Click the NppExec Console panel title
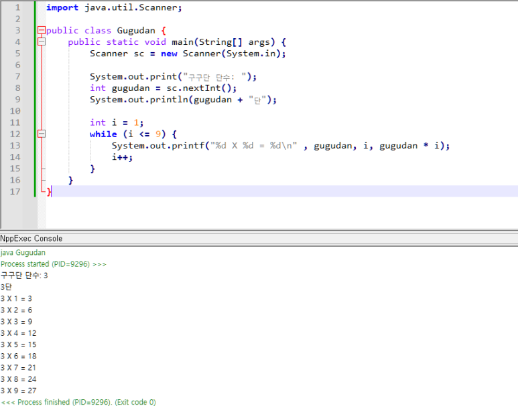Viewport: 518px width, 406px height. click(31, 239)
